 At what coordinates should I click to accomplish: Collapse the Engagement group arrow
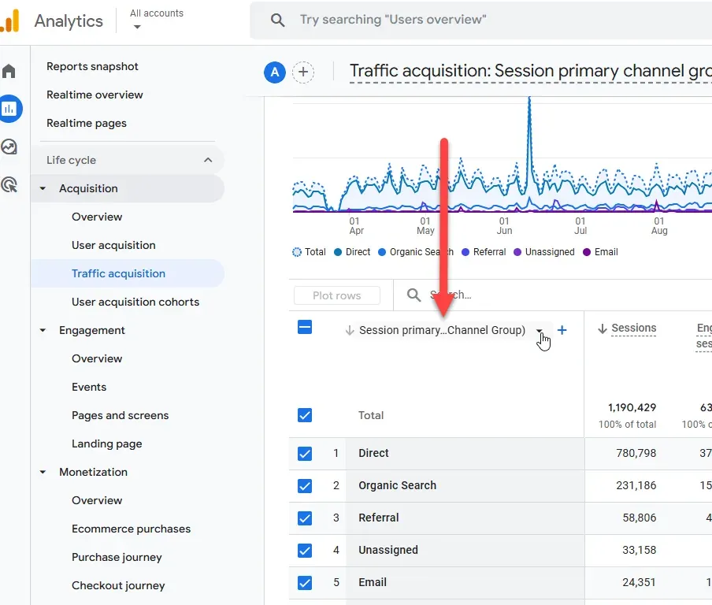[43, 330]
